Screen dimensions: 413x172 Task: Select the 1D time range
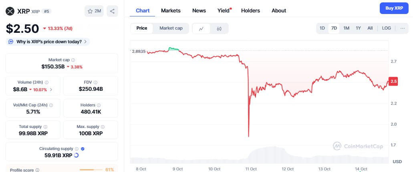[x=322, y=28]
